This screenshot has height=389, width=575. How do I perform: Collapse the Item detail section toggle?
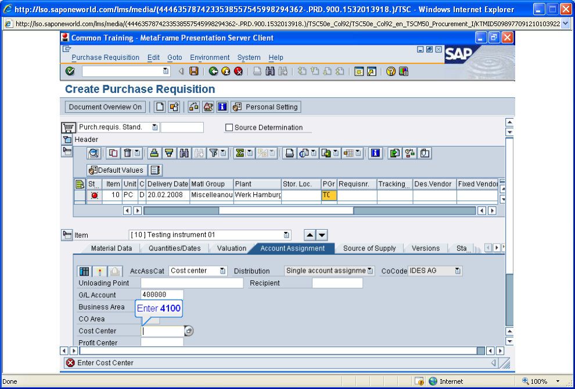click(67, 235)
